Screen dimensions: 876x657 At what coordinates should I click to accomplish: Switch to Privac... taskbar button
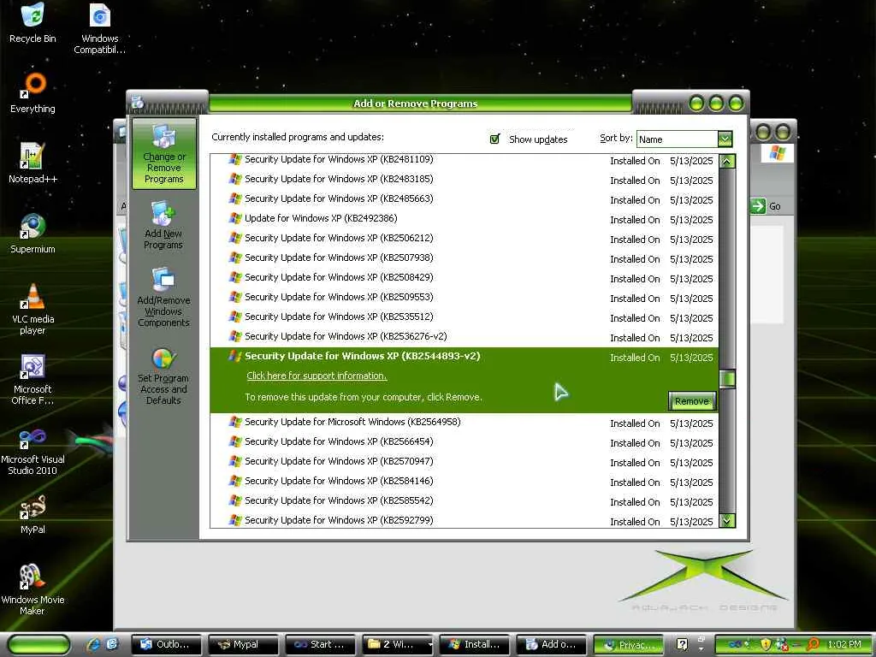(x=628, y=645)
